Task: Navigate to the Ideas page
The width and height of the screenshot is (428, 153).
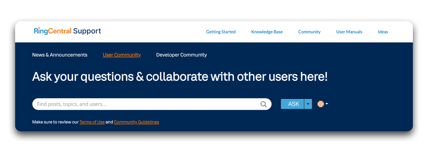Action: pyautogui.click(x=383, y=32)
